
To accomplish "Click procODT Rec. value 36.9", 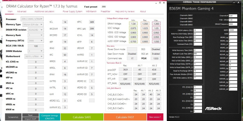I will click(x=125, y=70).
